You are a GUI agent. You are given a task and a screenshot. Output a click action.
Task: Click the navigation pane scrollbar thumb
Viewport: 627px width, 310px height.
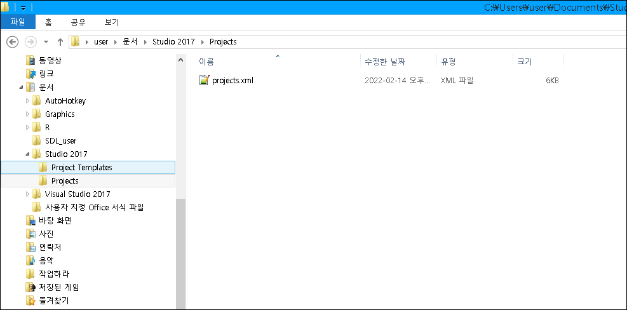(x=181, y=253)
